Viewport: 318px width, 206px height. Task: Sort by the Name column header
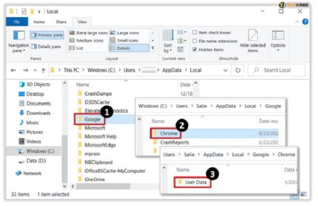83,85
